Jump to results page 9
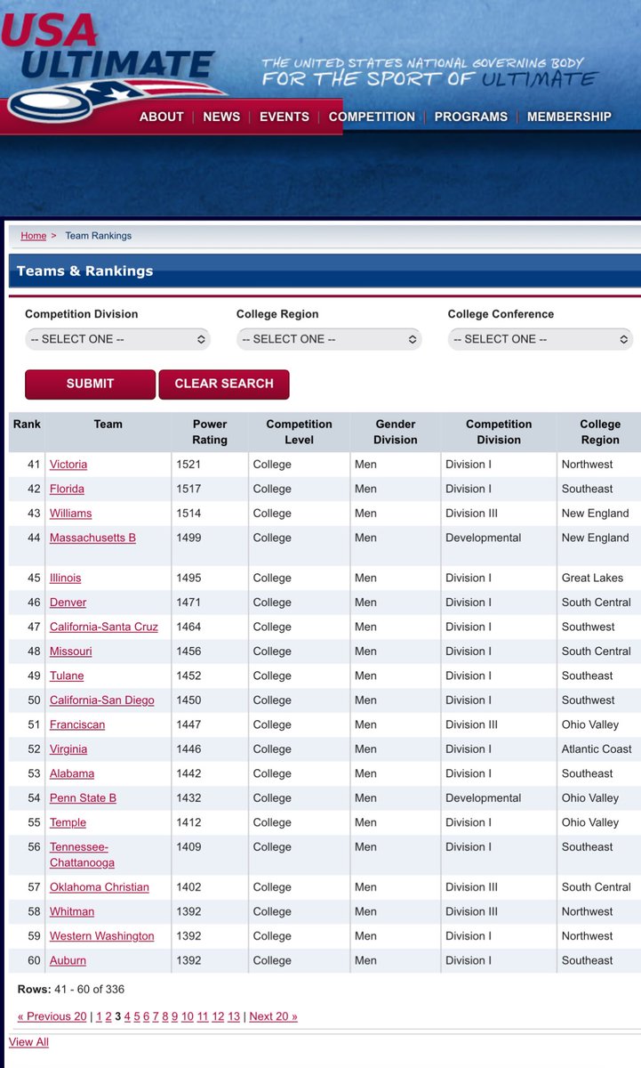 pos(175,1016)
